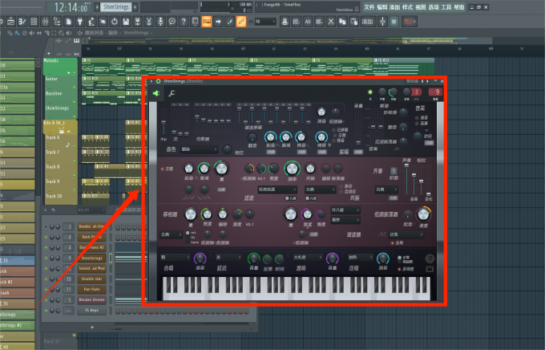Open the 音色 timbre dropdown

199,149
